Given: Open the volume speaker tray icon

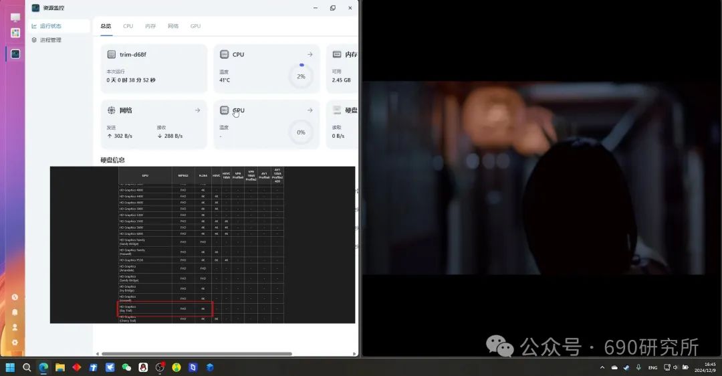Looking at the screenshot, I should point(675,367).
